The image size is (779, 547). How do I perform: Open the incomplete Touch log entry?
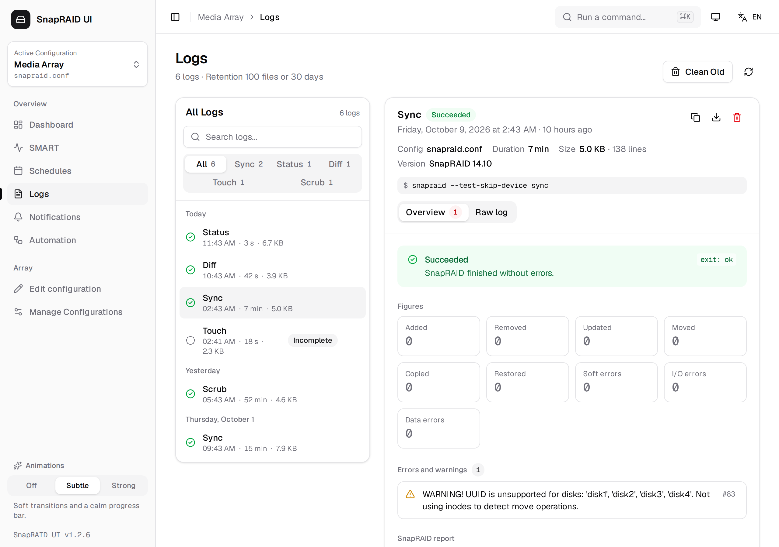(272, 340)
